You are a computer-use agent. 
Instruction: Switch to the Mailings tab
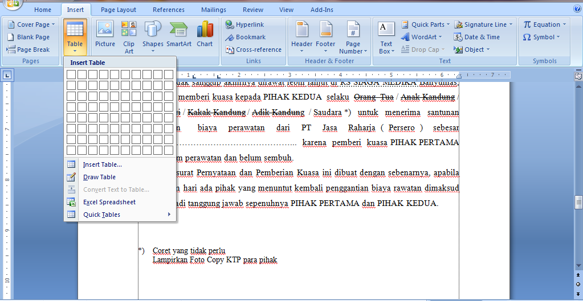[x=213, y=10]
